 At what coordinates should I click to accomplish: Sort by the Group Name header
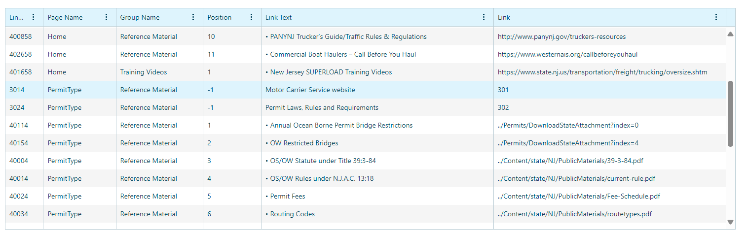pyautogui.click(x=140, y=17)
